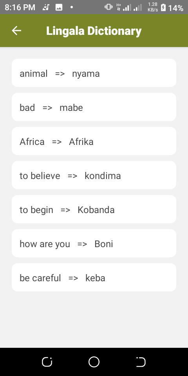Open recent apps navigation icon

tap(47, 362)
